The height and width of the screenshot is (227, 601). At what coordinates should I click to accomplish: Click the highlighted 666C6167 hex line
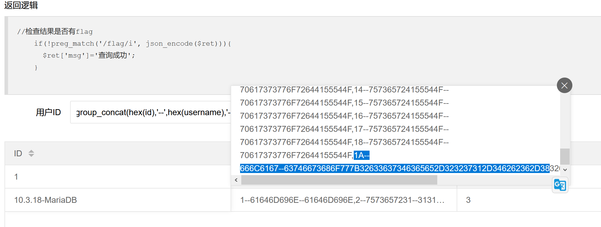click(x=394, y=169)
